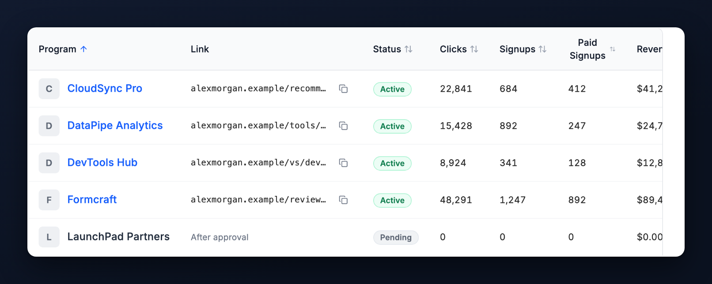Sort table by Paid Signups column
This screenshot has width=712, height=284.
592,49
